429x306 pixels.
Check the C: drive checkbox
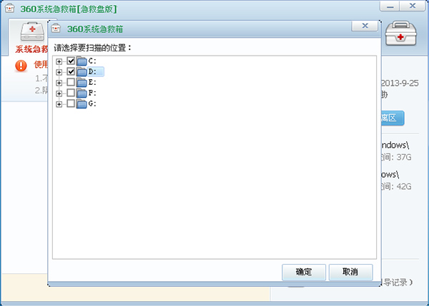point(71,61)
